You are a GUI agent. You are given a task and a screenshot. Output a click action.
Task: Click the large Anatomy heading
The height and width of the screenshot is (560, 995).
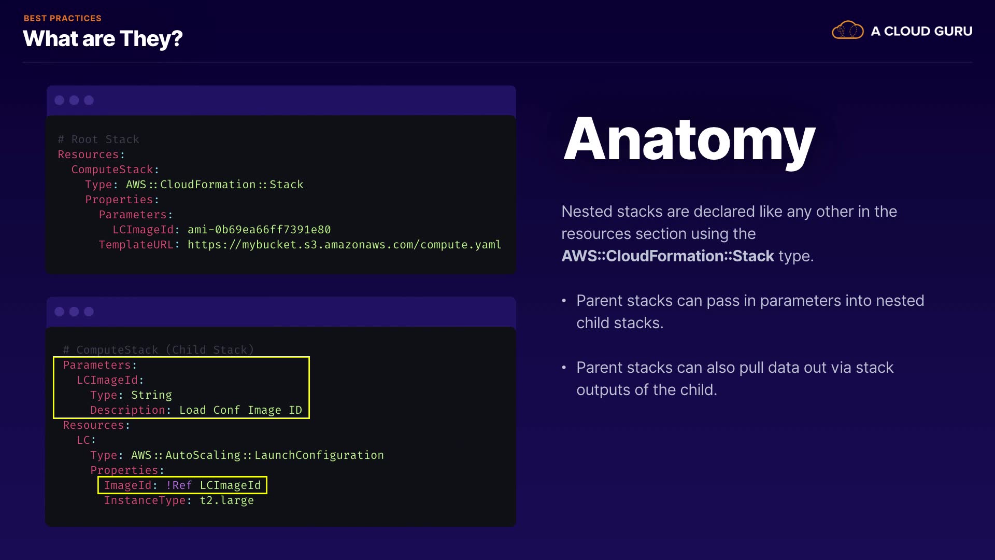689,140
